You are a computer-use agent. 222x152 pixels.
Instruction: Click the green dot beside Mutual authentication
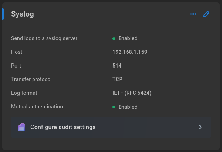pos(114,107)
